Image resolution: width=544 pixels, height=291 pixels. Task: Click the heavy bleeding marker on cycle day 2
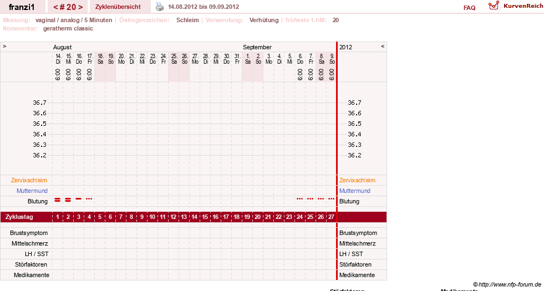tap(68, 200)
